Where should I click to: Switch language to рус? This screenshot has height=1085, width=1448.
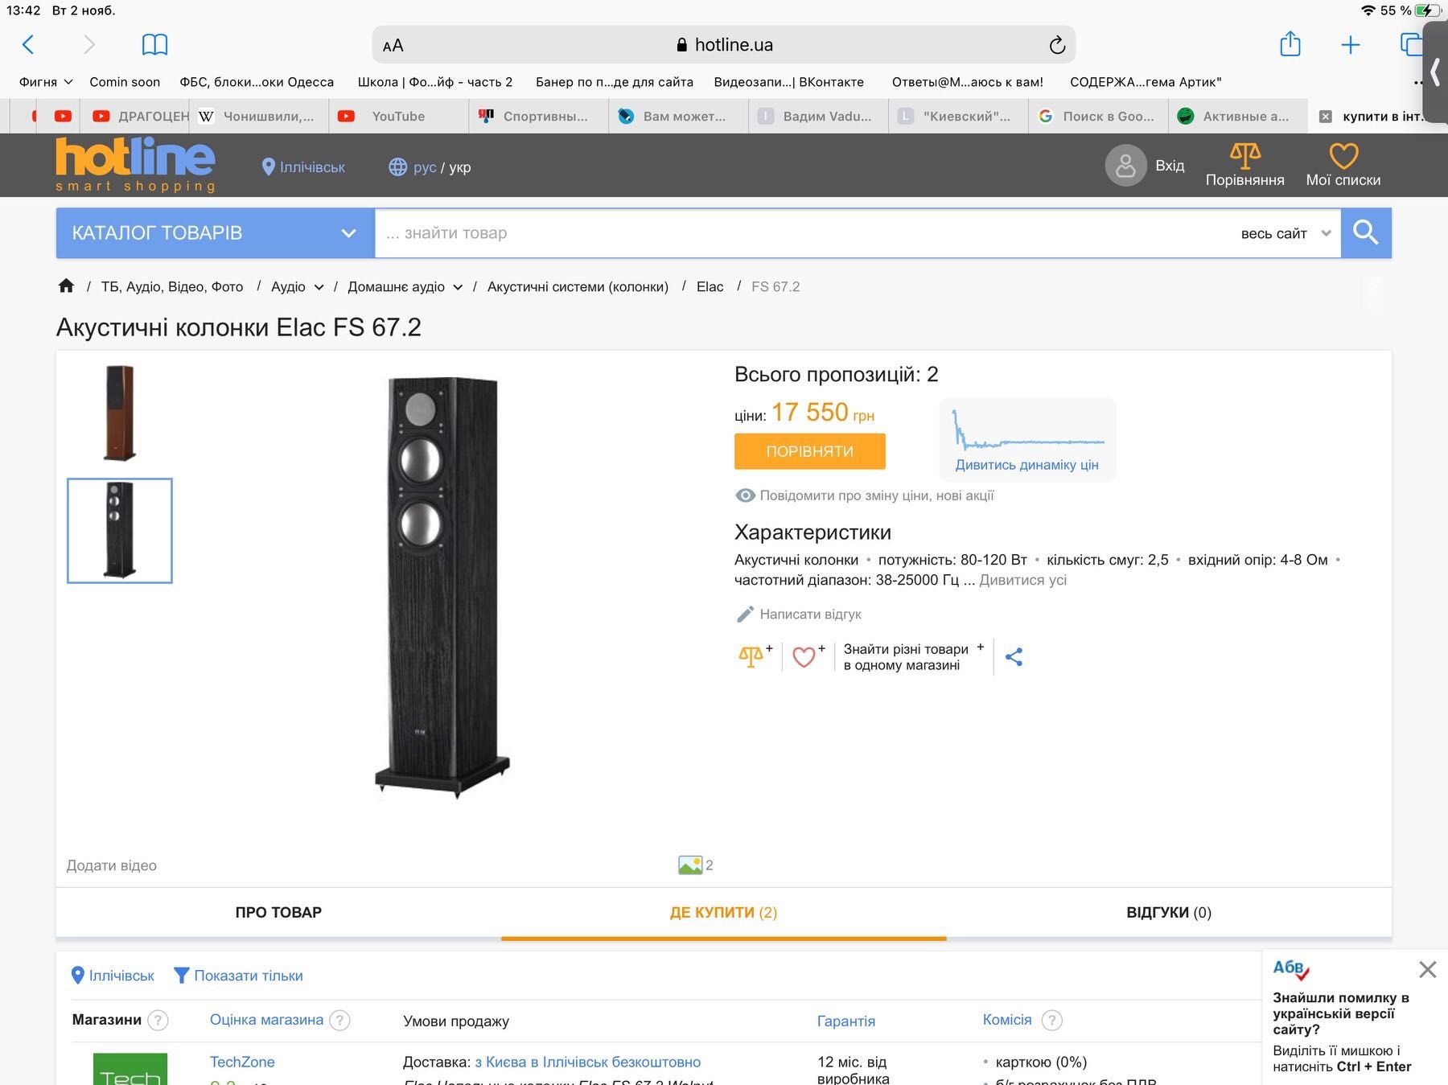coord(425,167)
